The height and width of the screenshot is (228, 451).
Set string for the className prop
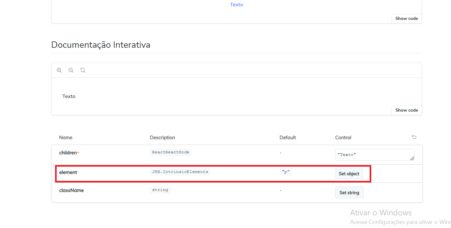[x=349, y=193]
